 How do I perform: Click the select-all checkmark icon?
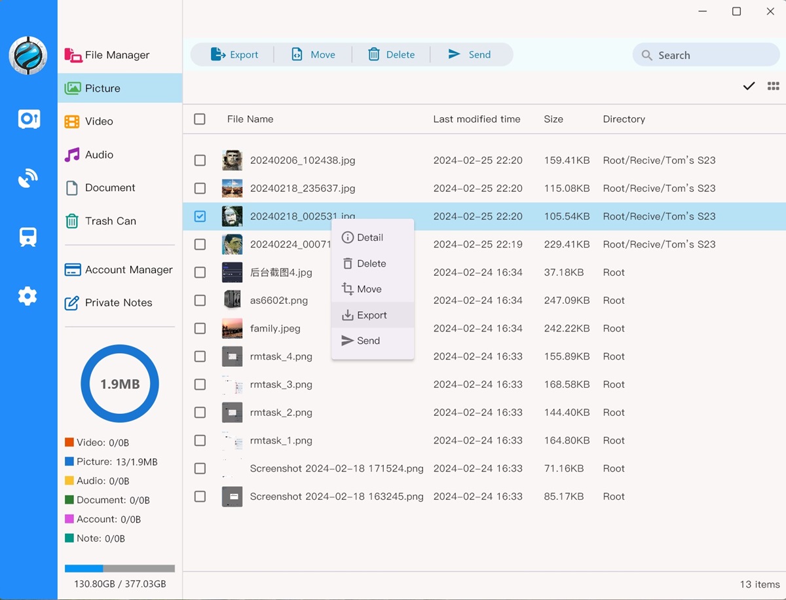click(749, 86)
